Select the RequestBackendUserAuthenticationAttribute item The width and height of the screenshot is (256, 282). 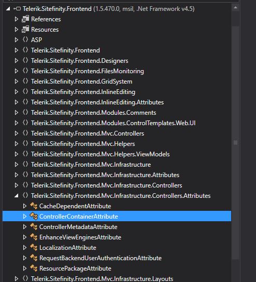click(101, 258)
